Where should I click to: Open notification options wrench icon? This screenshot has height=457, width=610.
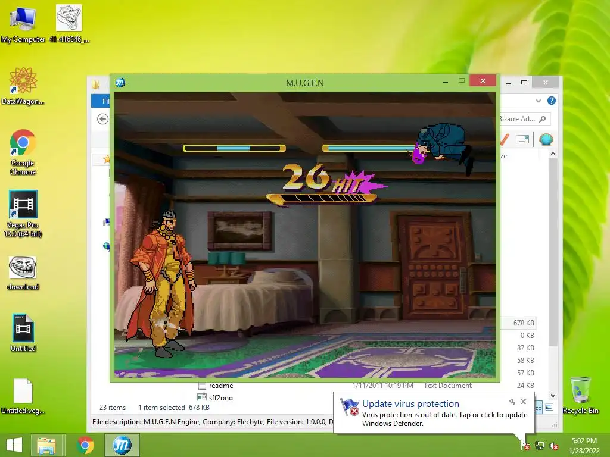point(512,402)
